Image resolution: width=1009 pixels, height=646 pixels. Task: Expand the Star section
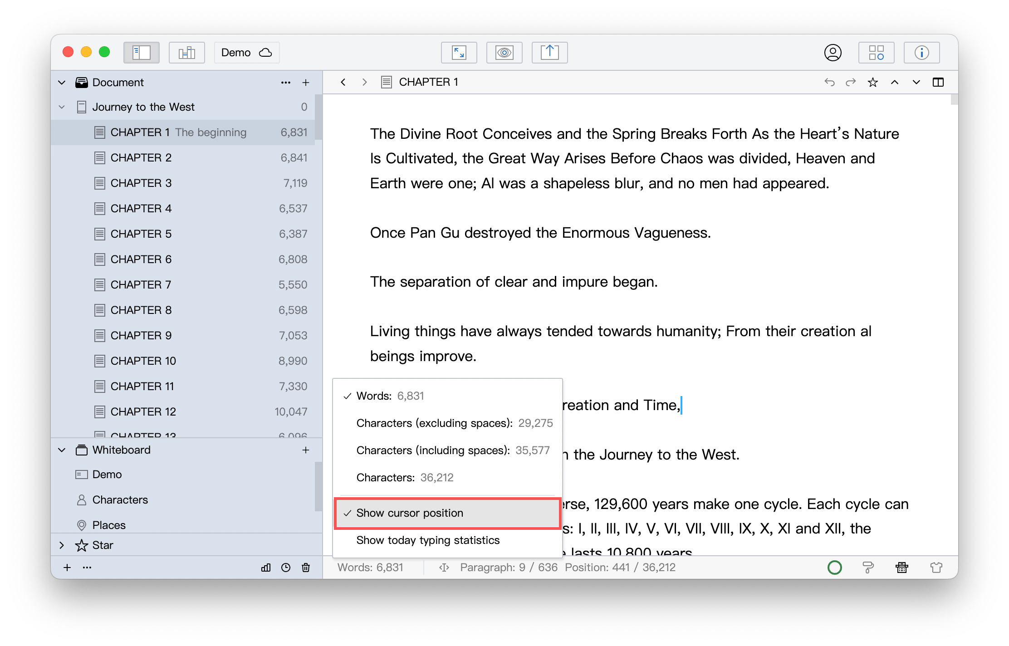[x=62, y=545]
